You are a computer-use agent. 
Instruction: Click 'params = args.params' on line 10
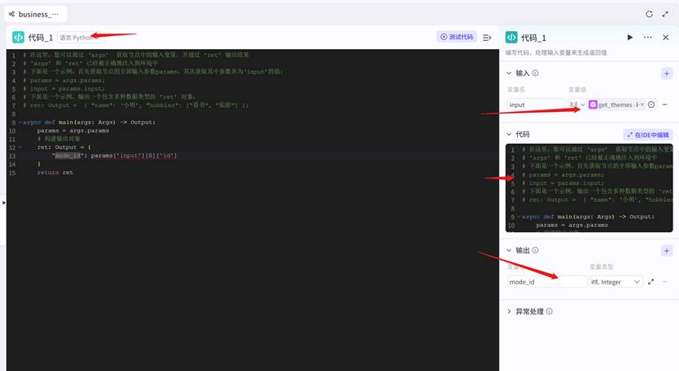pyautogui.click(x=73, y=131)
